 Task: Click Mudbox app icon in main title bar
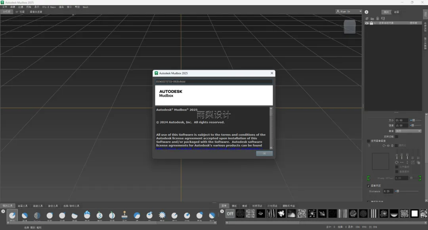click(x=2, y=2)
